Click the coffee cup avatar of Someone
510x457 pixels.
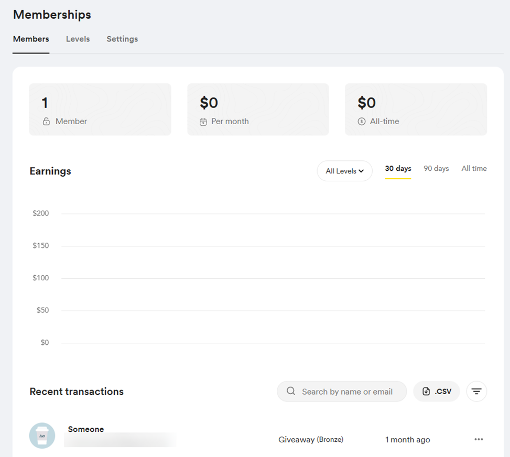(42, 436)
